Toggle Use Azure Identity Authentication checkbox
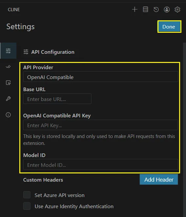The height and width of the screenshot is (217, 186). click(27, 206)
